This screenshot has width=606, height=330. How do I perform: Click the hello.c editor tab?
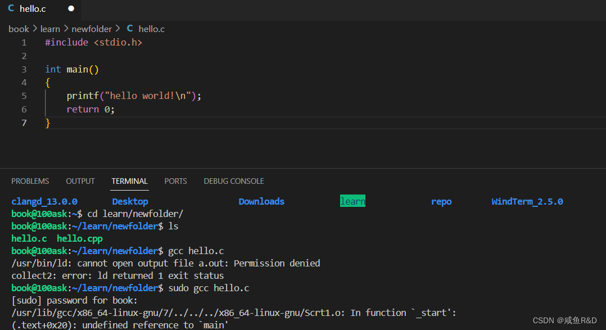[x=31, y=8]
